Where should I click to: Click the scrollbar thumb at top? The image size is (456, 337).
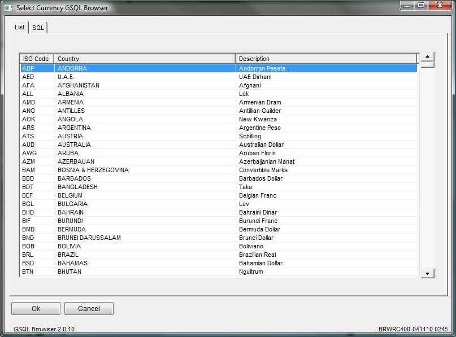pos(427,65)
